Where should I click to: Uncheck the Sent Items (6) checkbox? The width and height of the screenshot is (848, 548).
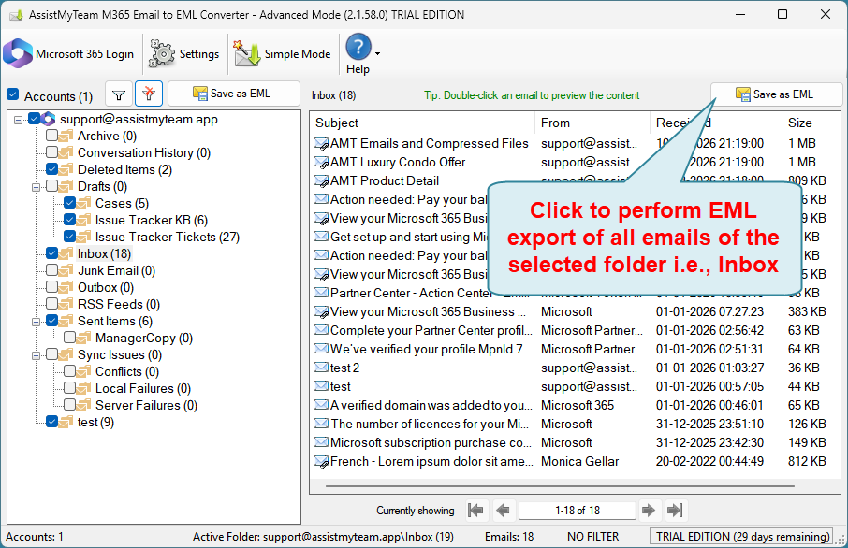(51, 321)
